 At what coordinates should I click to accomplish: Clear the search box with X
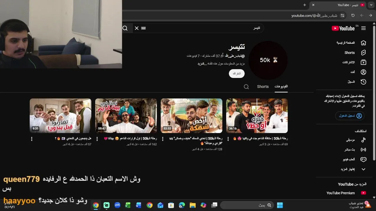137,28
